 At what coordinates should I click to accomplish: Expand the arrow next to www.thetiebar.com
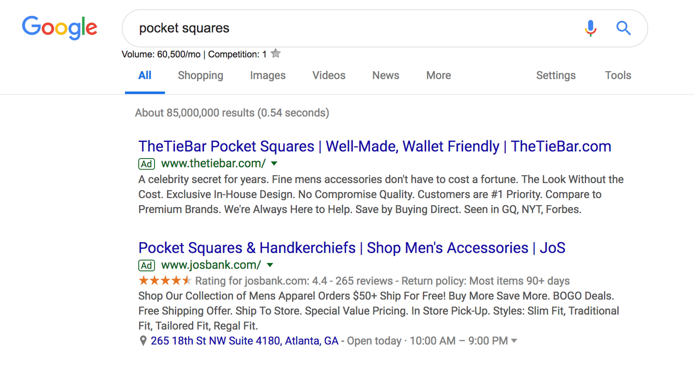click(274, 163)
